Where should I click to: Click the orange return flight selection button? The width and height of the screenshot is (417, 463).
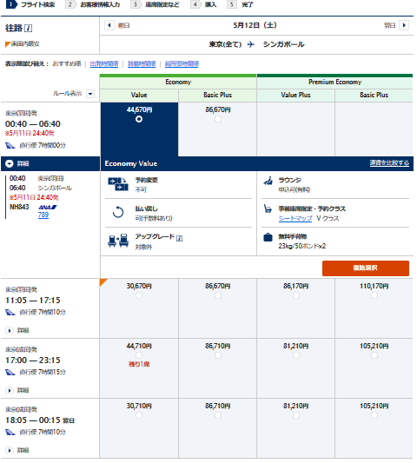(x=366, y=268)
